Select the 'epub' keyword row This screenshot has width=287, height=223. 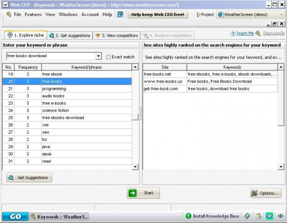[x=67, y=154]
